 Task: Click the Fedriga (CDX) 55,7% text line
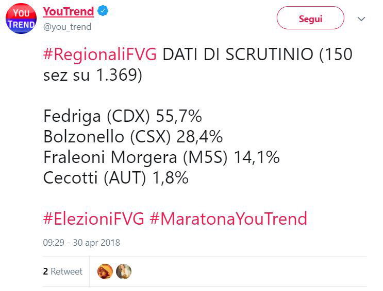pos(123,116)
